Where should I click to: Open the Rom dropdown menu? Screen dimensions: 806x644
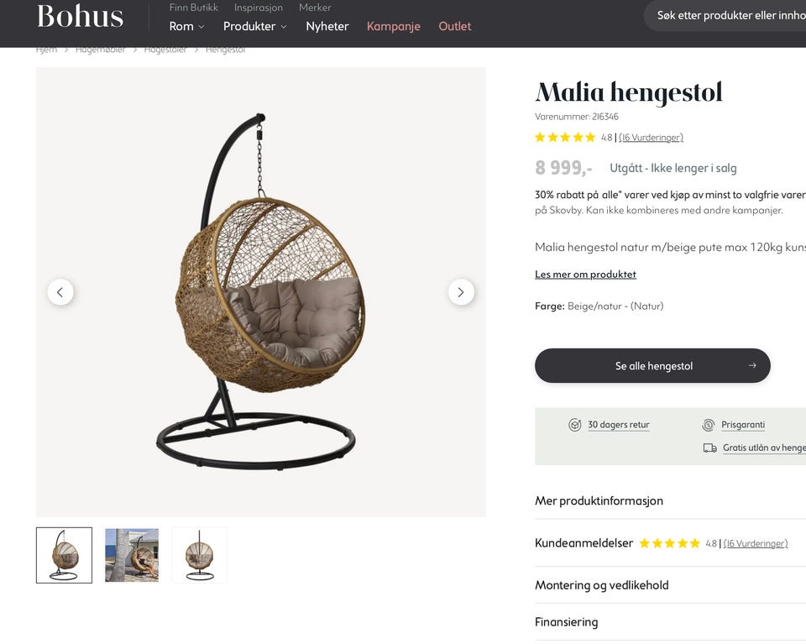[186, 26]
